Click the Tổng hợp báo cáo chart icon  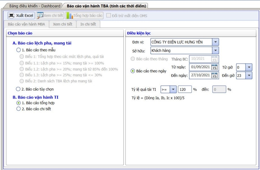69,16
